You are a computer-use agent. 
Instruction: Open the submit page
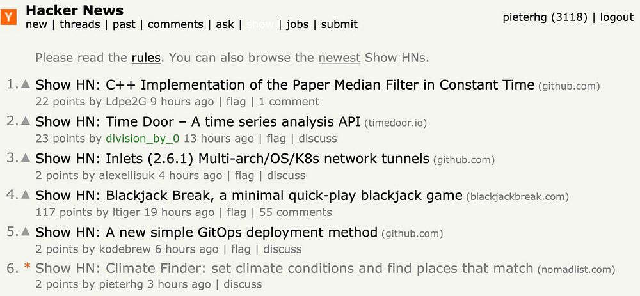[339, 24]
